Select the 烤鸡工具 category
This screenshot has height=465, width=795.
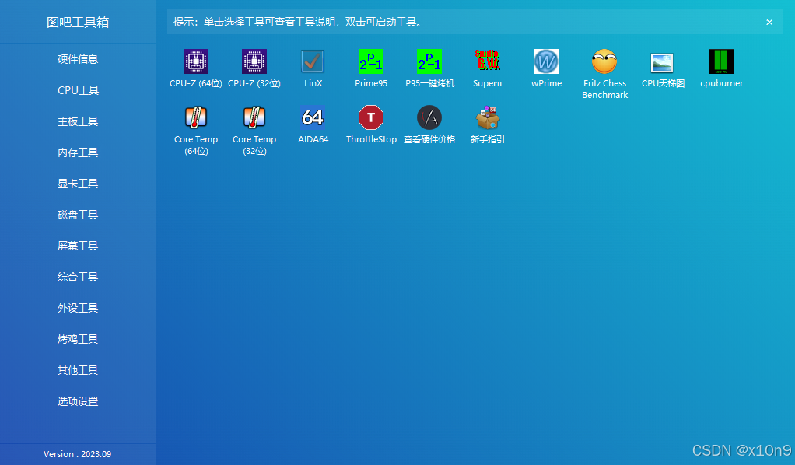tap(78, 339)
